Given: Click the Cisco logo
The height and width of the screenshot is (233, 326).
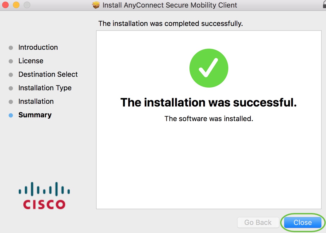Looking at the screenshot, I should point(44,196).
